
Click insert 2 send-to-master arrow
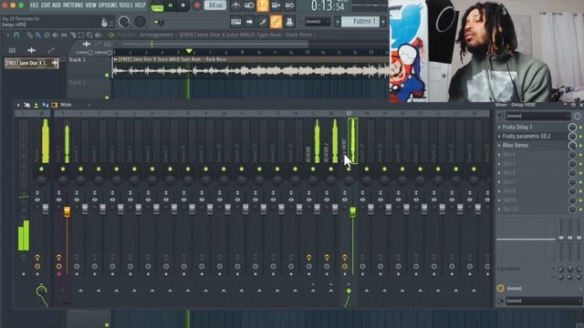click(81, 290)
